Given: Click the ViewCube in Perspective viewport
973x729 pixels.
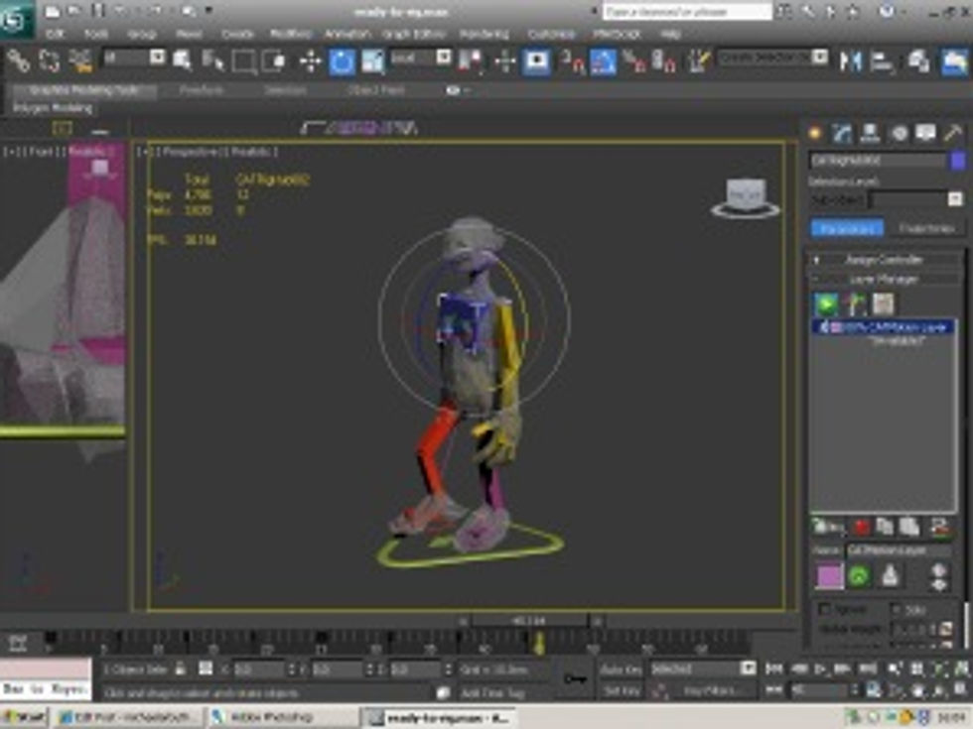Looking at the screenshot, I should click(x=745, y=197).
